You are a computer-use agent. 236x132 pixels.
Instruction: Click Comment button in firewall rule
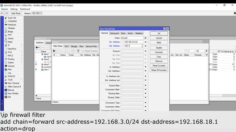(159, 52)
